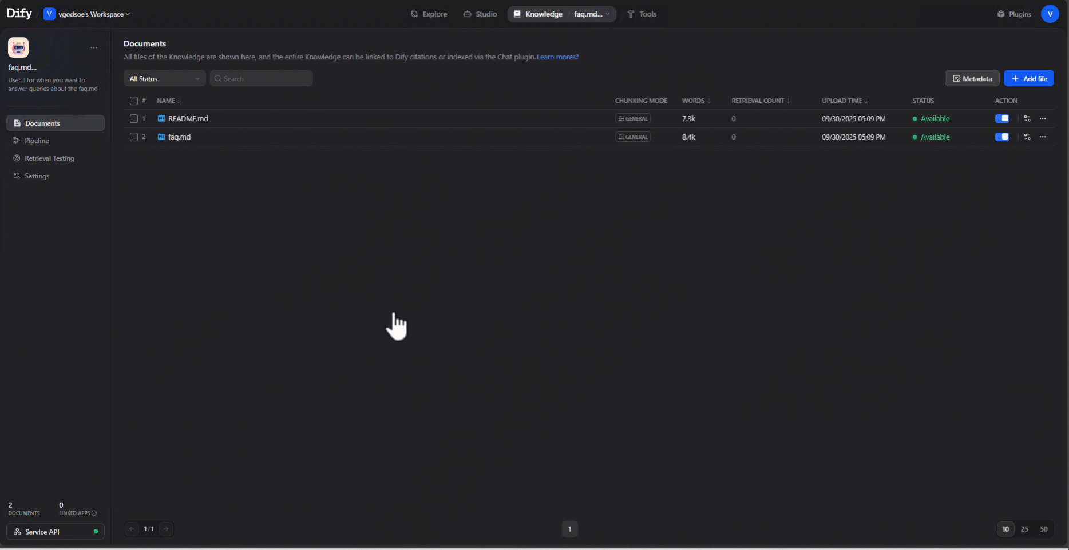Open more options for README.md row
This screenshot has width=1069, height=550.
click(x=1043, y=119)
